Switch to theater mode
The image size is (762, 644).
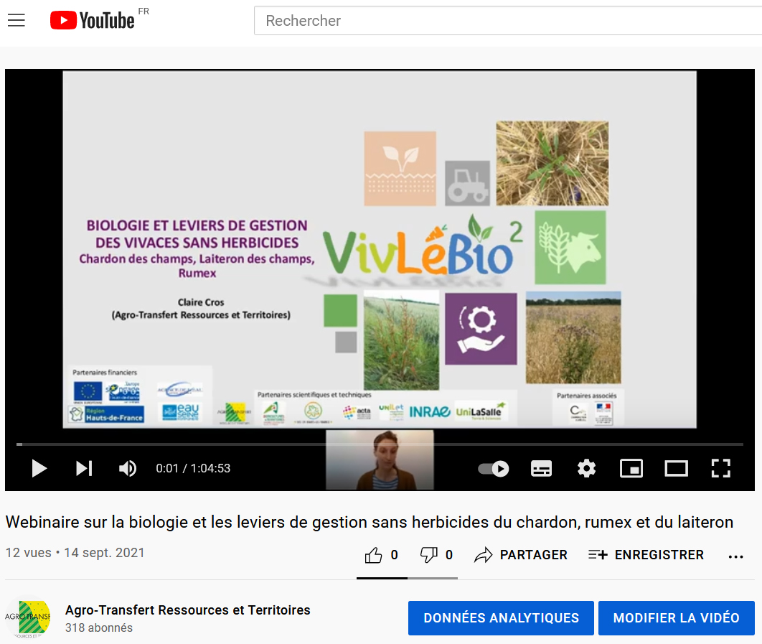676,468
